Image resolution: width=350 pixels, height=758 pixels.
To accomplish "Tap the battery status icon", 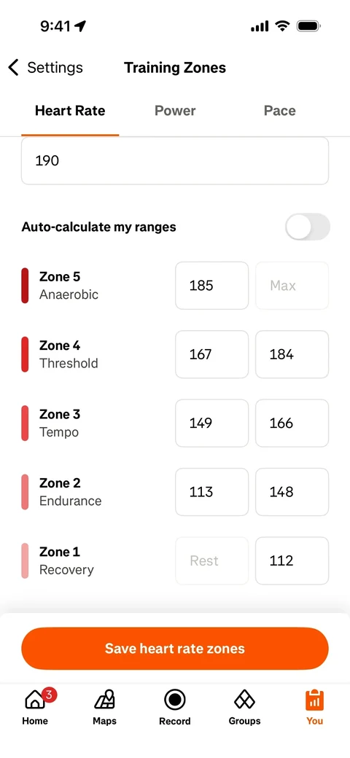I will tap(309, 26).
